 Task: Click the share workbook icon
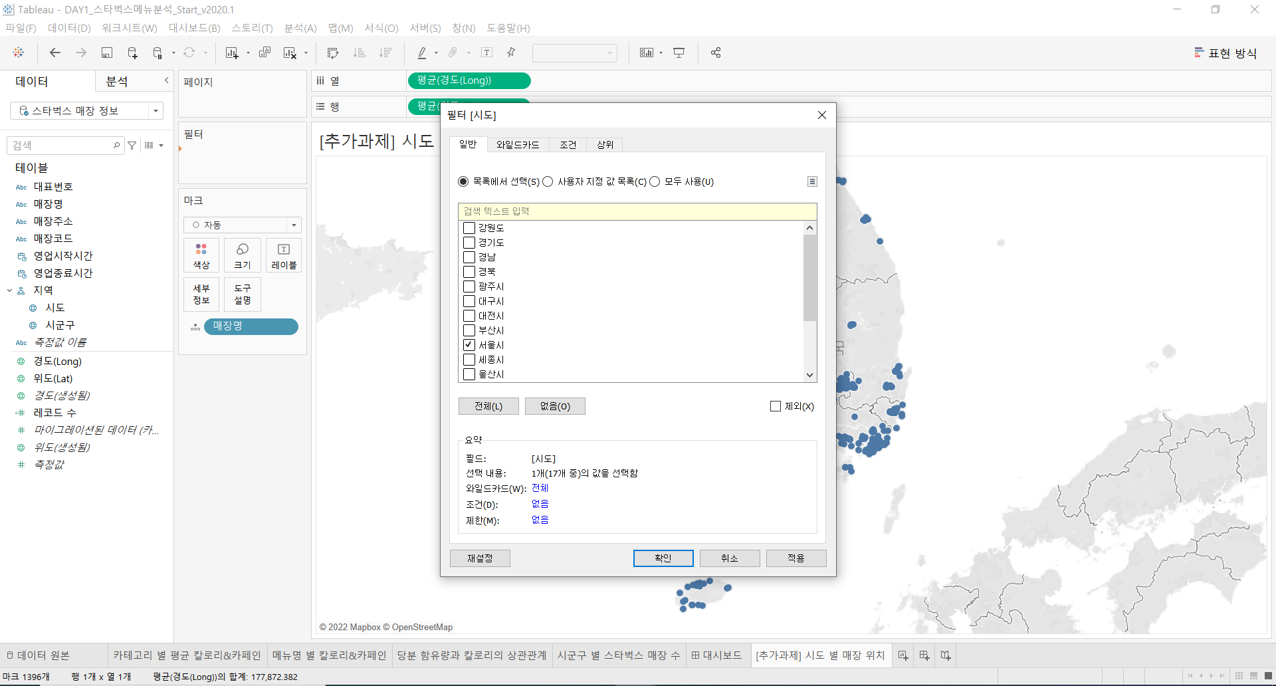pos(716,53)
